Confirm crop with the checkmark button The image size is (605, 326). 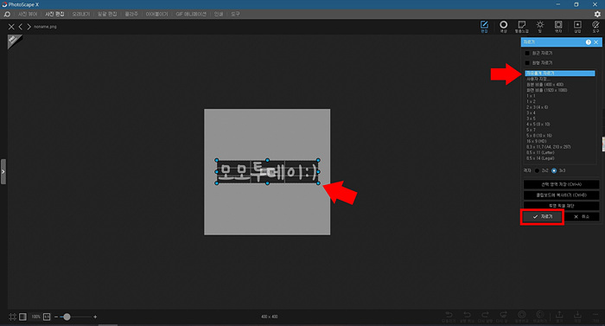point(542,217)
